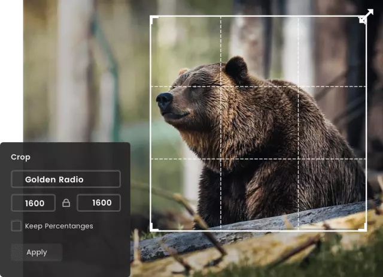
Task: Open the Golden Radio preset dropdown
Action: (x=66, y=179)
